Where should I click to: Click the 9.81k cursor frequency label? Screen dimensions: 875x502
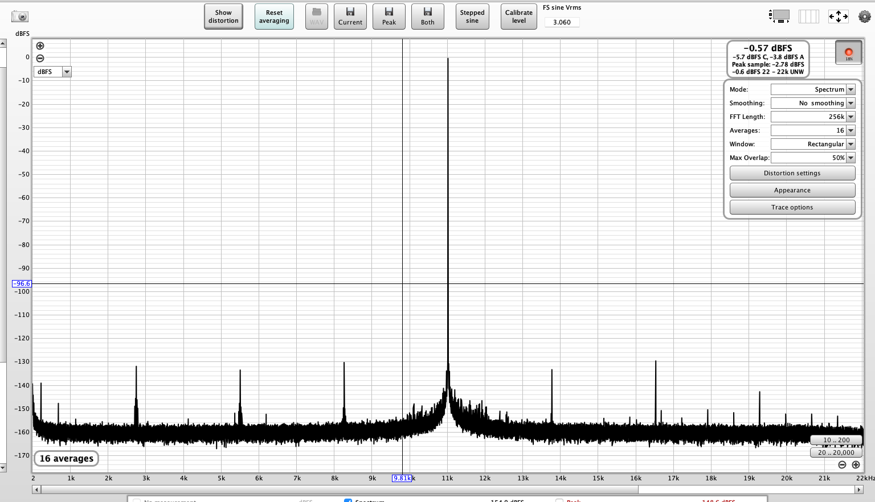coord(402,478)
